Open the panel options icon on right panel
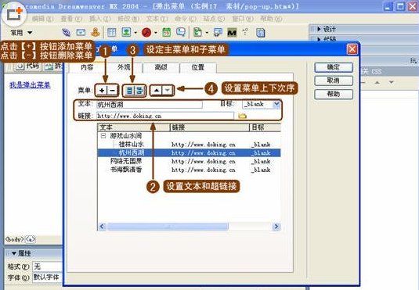Image resolution: width=419 pixels, height=290 pixels. pos(414,61)
